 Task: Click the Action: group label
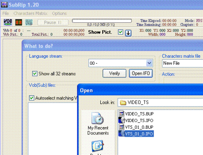(168, 74)
